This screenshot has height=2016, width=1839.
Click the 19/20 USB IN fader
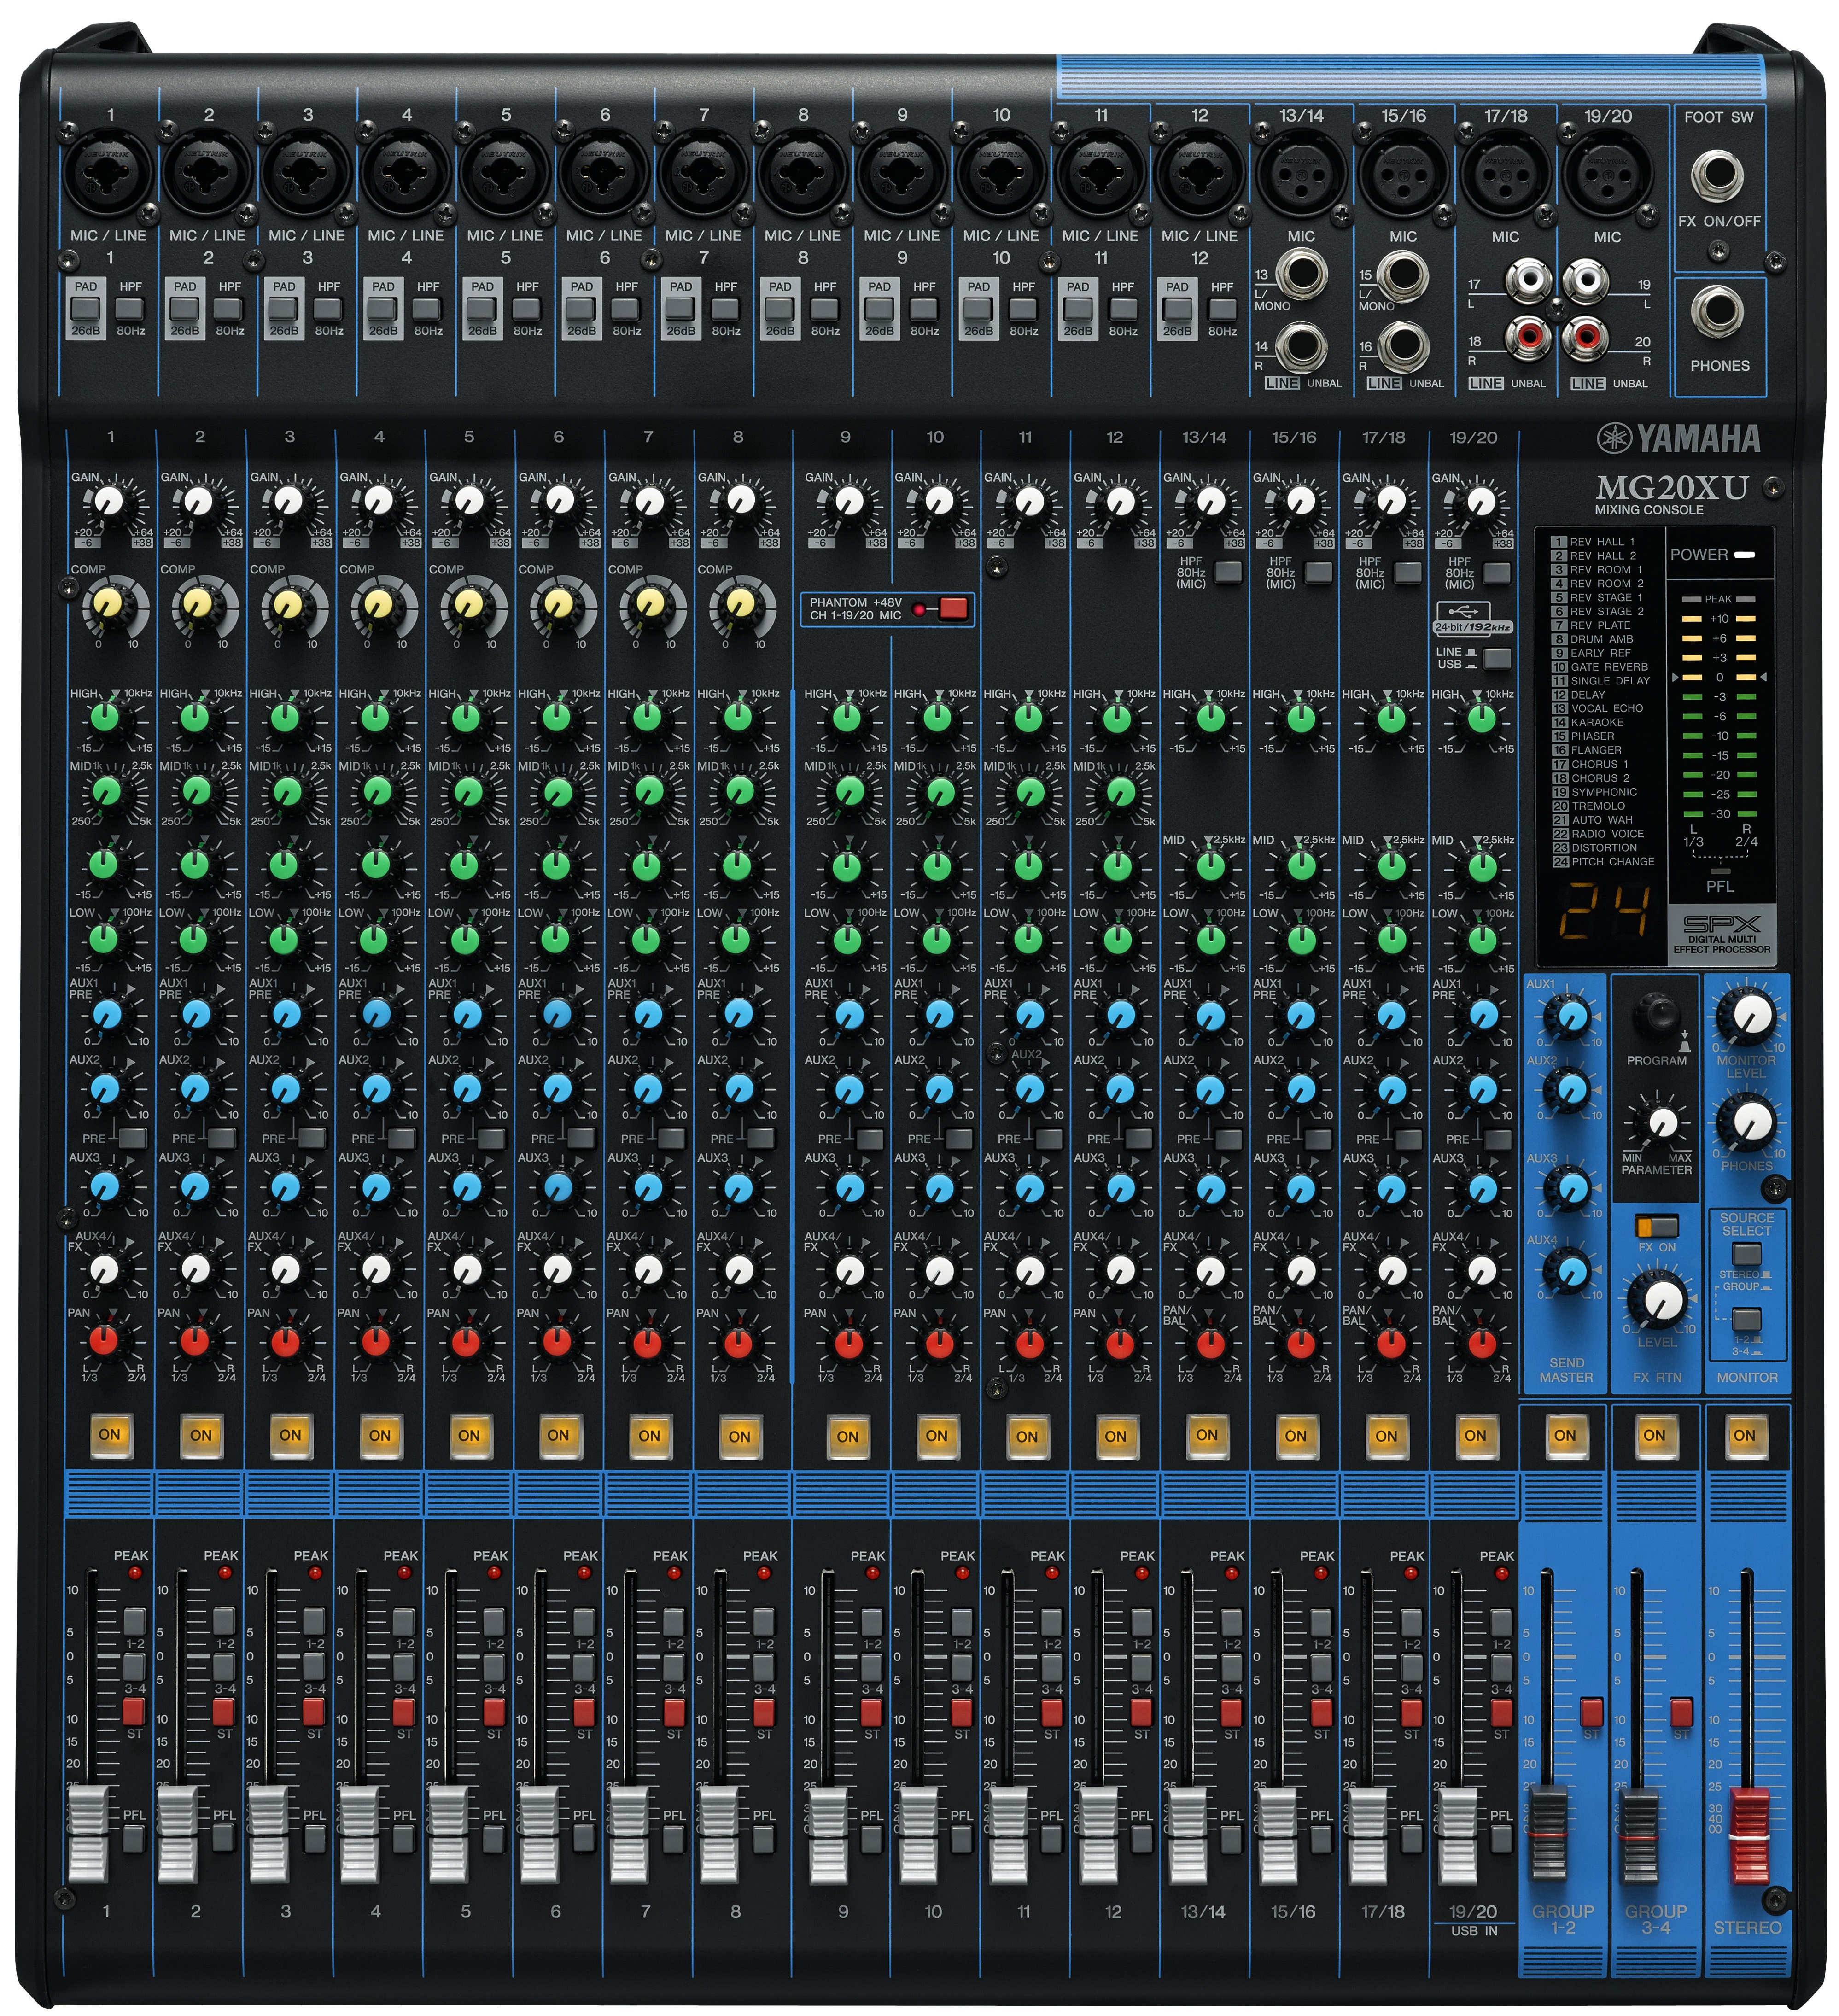point(1458,1836)
